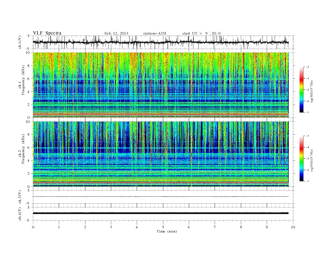Click the time axis tick label "1"
Image resolution: width=330 pixels, height=255 pixels.
click(x=59, y=227)
